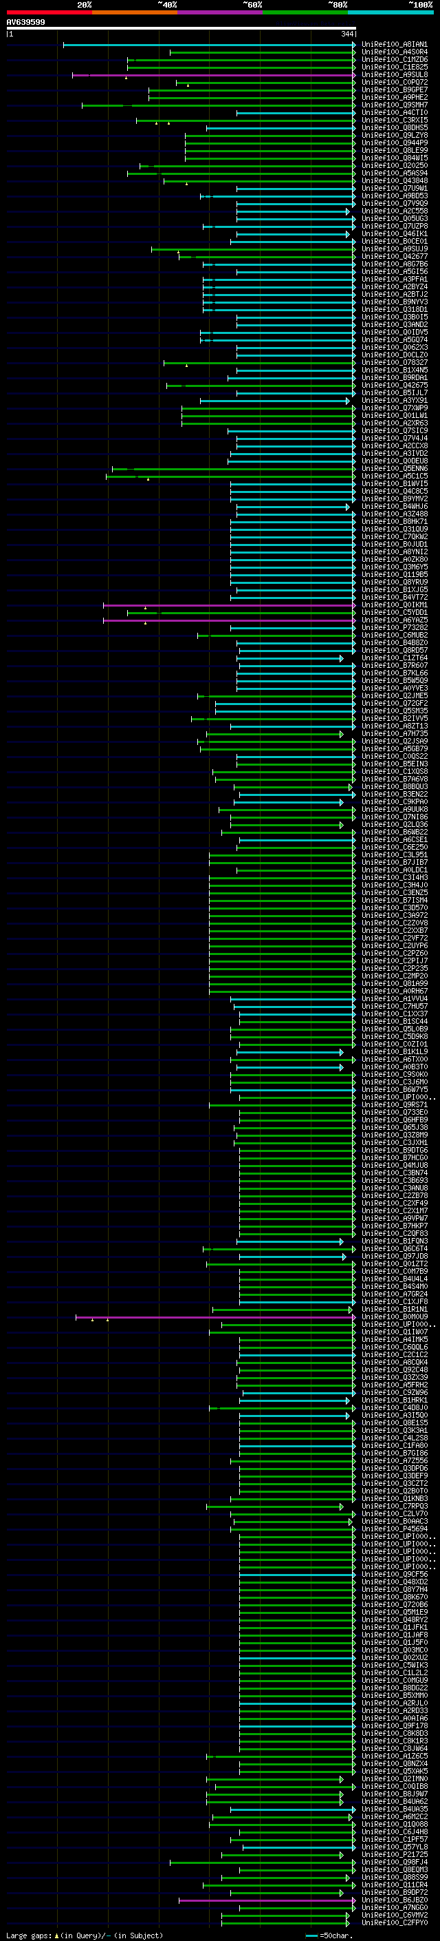
Task: Open hit UniRef100_Q7V9Q9
Action: pos(394,203)
